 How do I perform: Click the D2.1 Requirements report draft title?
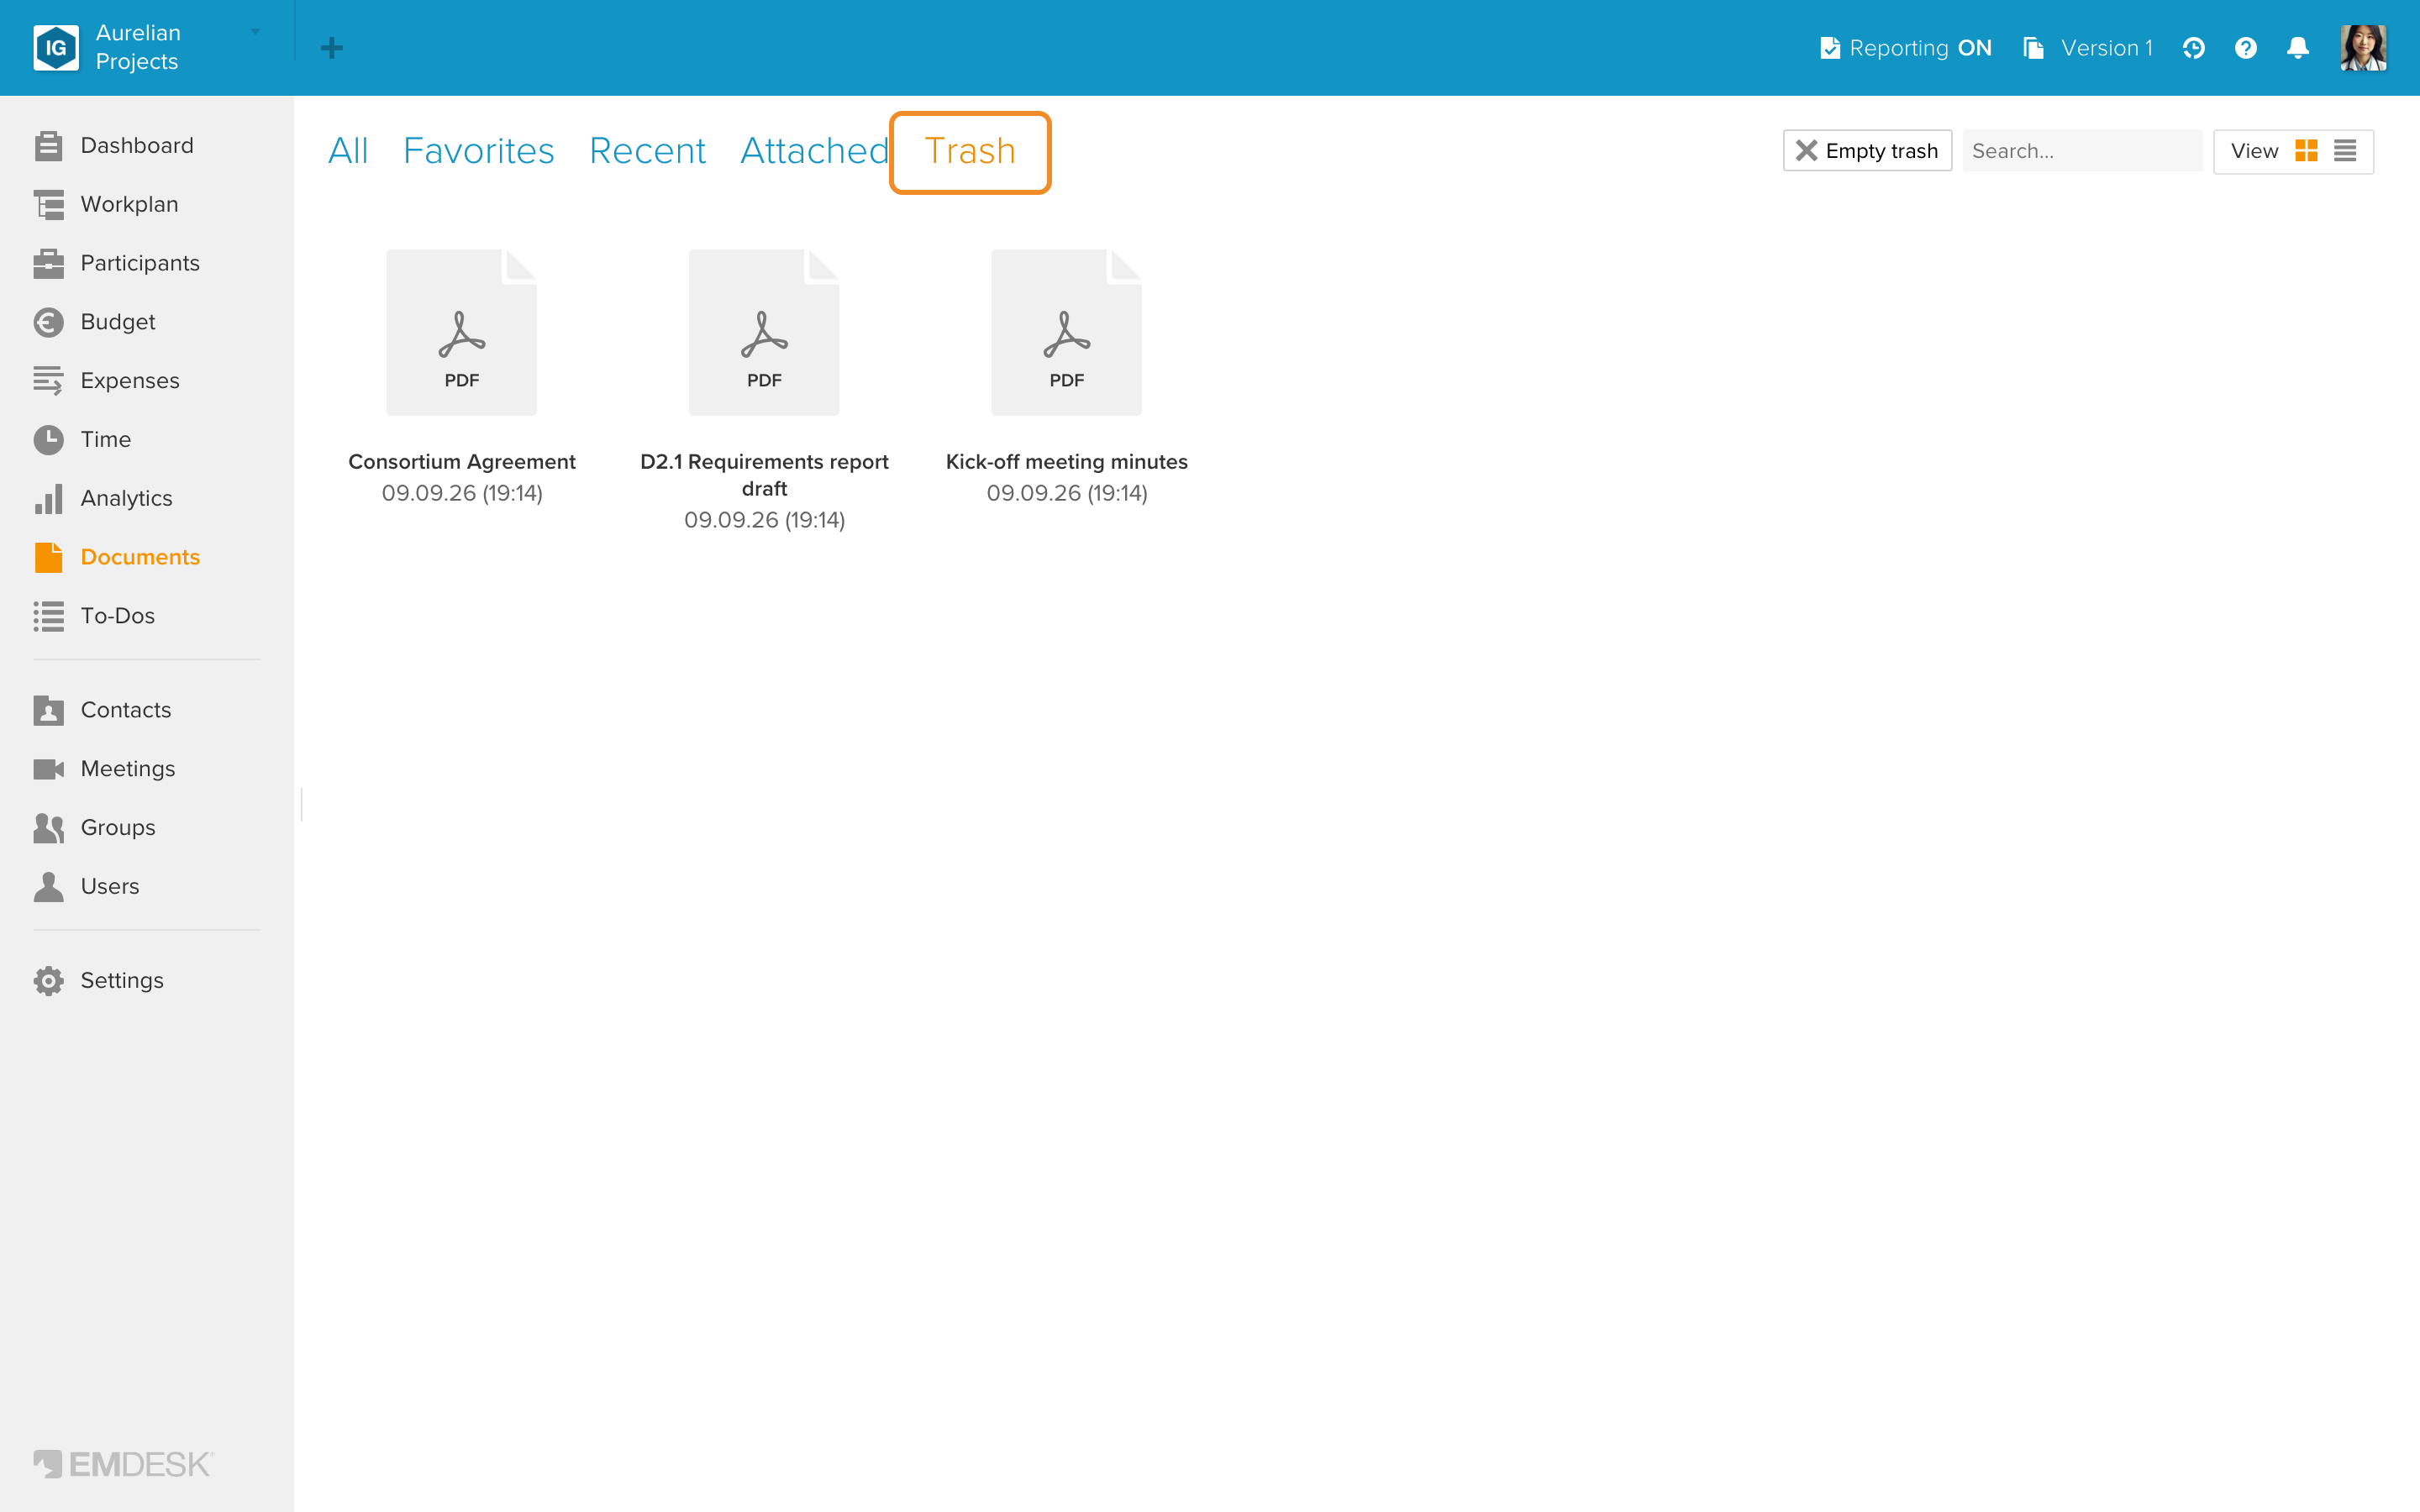click(764, 475)
